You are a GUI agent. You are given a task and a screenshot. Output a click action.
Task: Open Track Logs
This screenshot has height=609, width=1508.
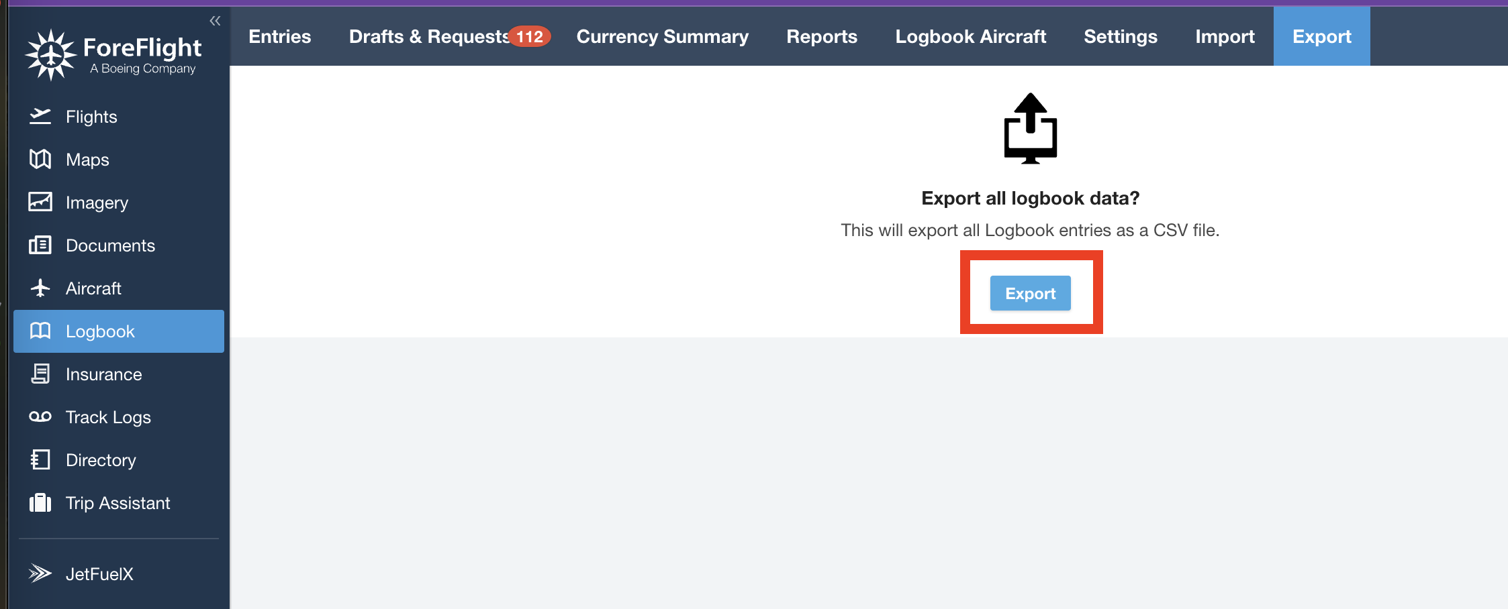click(107, 417)
